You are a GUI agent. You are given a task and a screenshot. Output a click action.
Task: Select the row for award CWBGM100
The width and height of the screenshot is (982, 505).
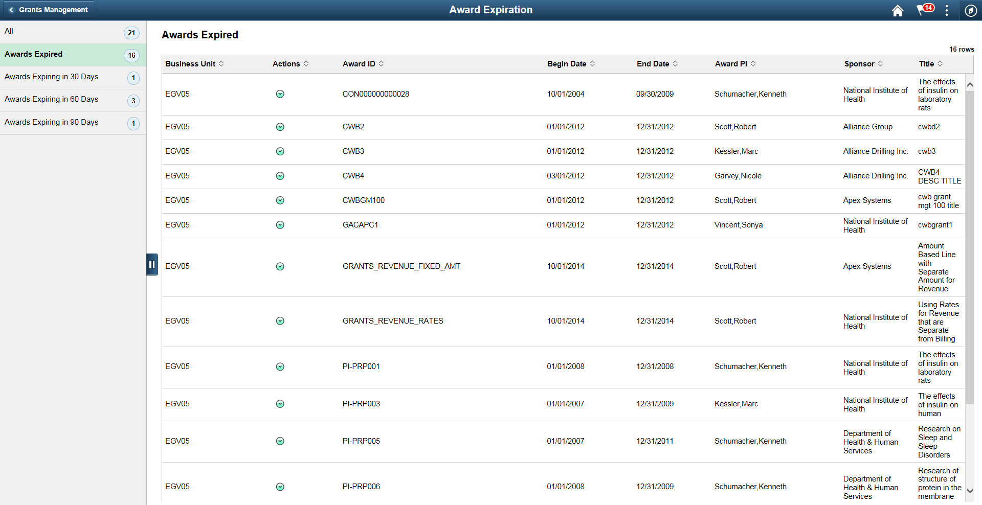click(364, 200)
